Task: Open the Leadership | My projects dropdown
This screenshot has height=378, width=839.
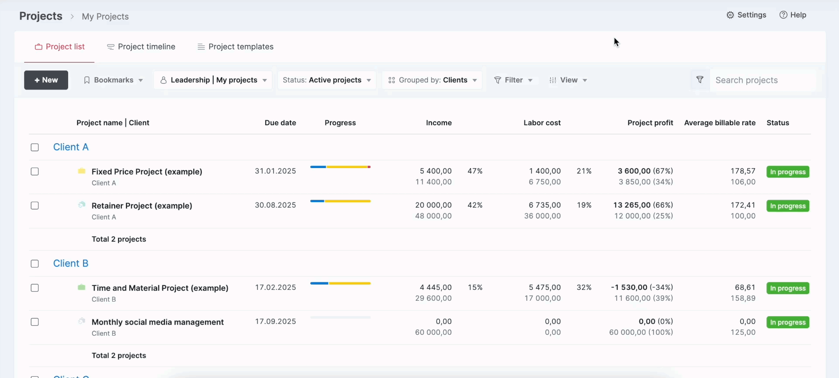Action: (x=213, y=80)
